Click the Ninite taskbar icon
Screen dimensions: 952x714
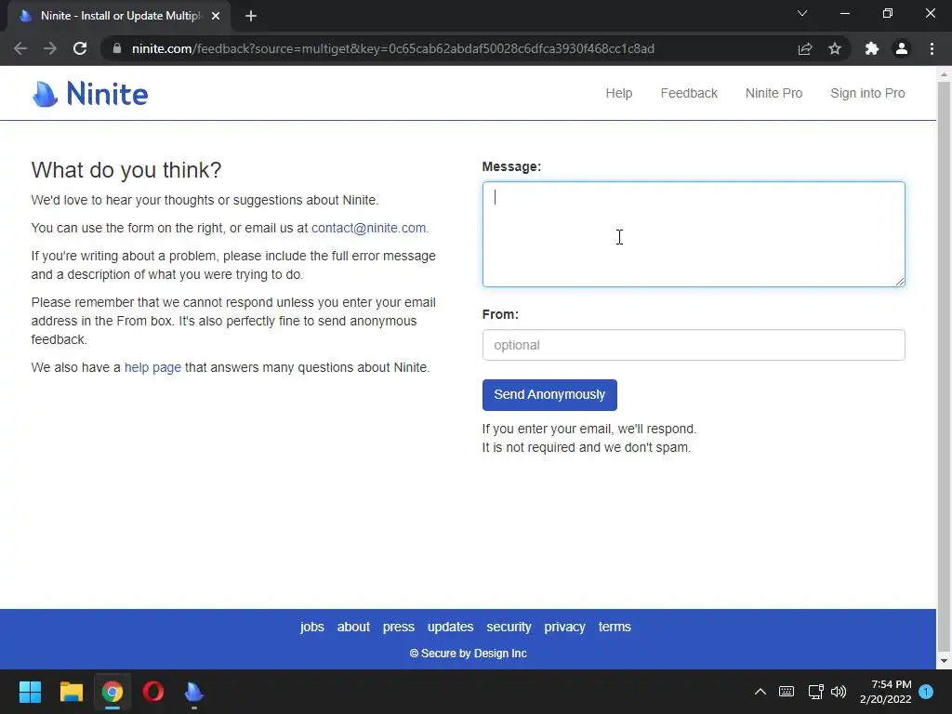coord(193,692)
